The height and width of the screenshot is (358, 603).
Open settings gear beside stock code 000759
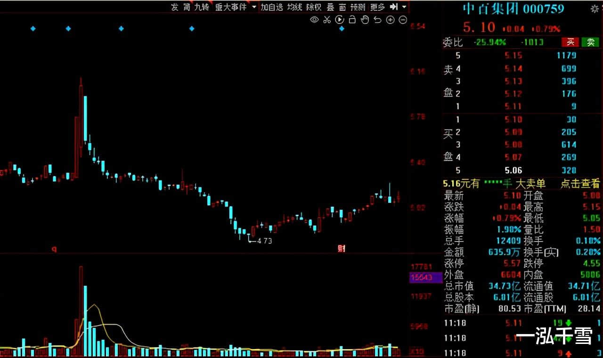pos(594,8)
